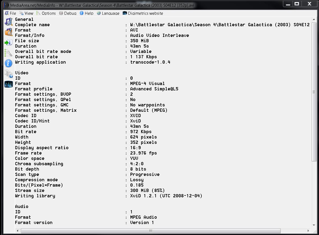The width and height of the screenshot is (319, 235).
Task: Click the 'Version 1' format version value
Action: click(142, 222)
